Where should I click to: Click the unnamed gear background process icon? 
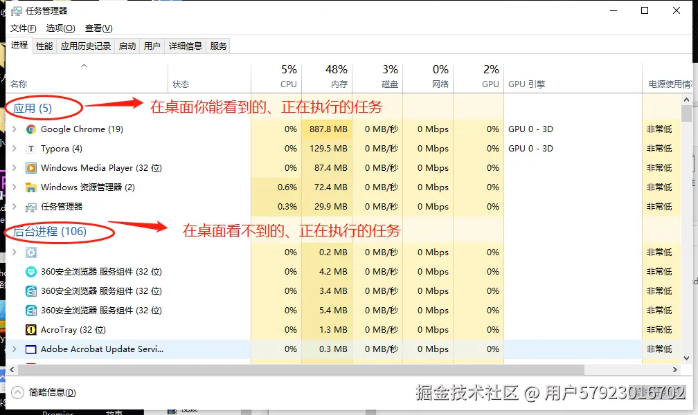tap(30, 252)
